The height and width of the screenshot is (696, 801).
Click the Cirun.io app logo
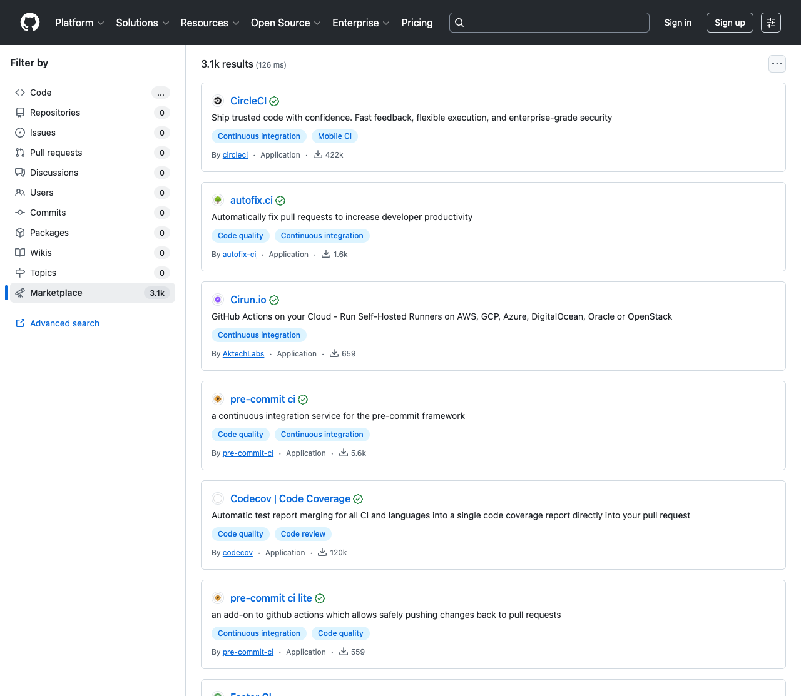point(218,300)
